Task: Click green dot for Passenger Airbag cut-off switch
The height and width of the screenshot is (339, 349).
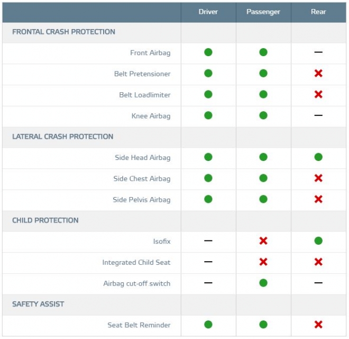Action: click(263, 283)
